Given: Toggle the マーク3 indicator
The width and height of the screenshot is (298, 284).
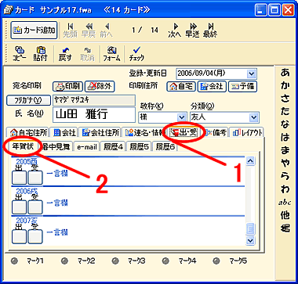Looking at the screenshot, I should pos(115,261).
